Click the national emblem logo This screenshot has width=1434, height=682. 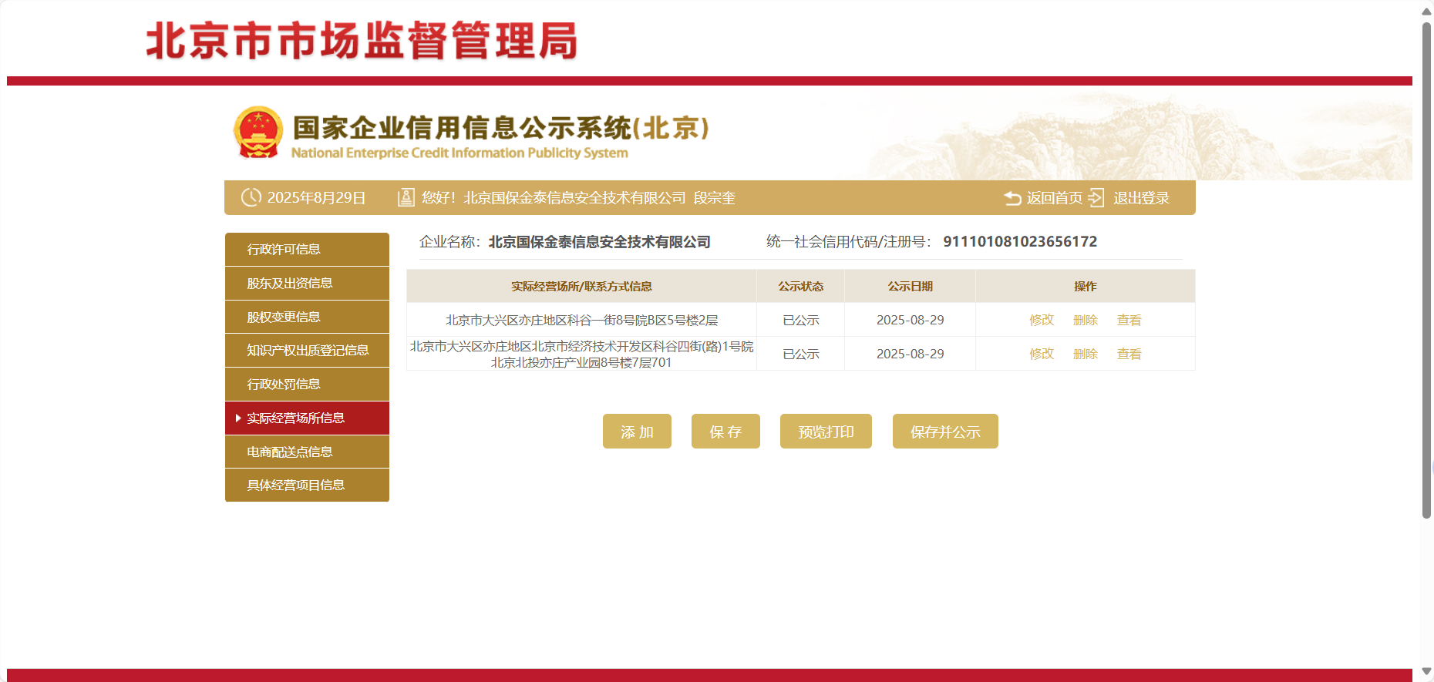(x=258, y=133)
